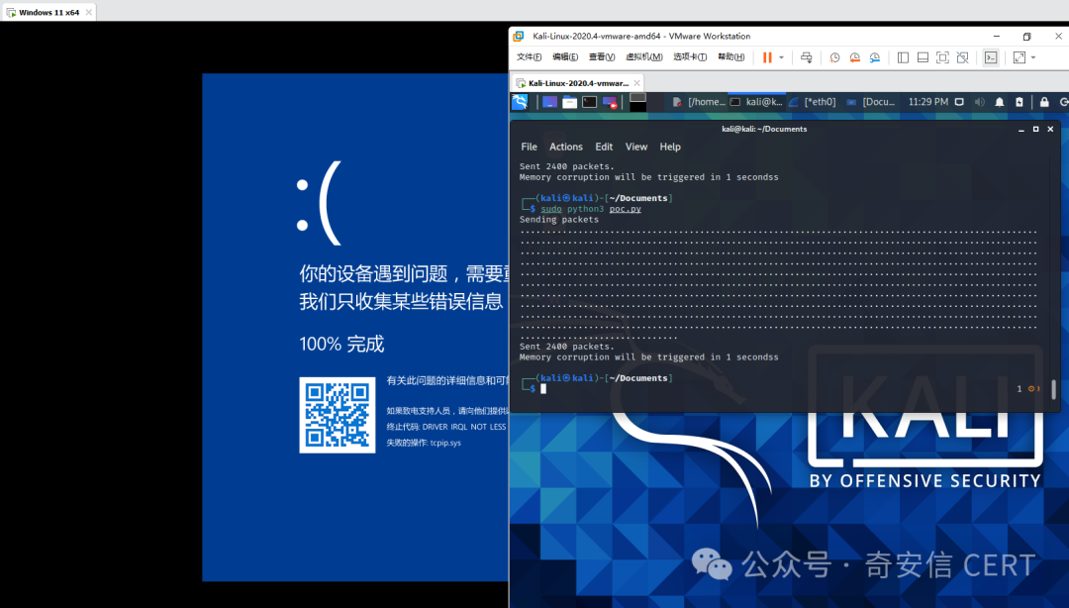Open the snapshot manager icon
1069x608 pixels.
point(875,58)
